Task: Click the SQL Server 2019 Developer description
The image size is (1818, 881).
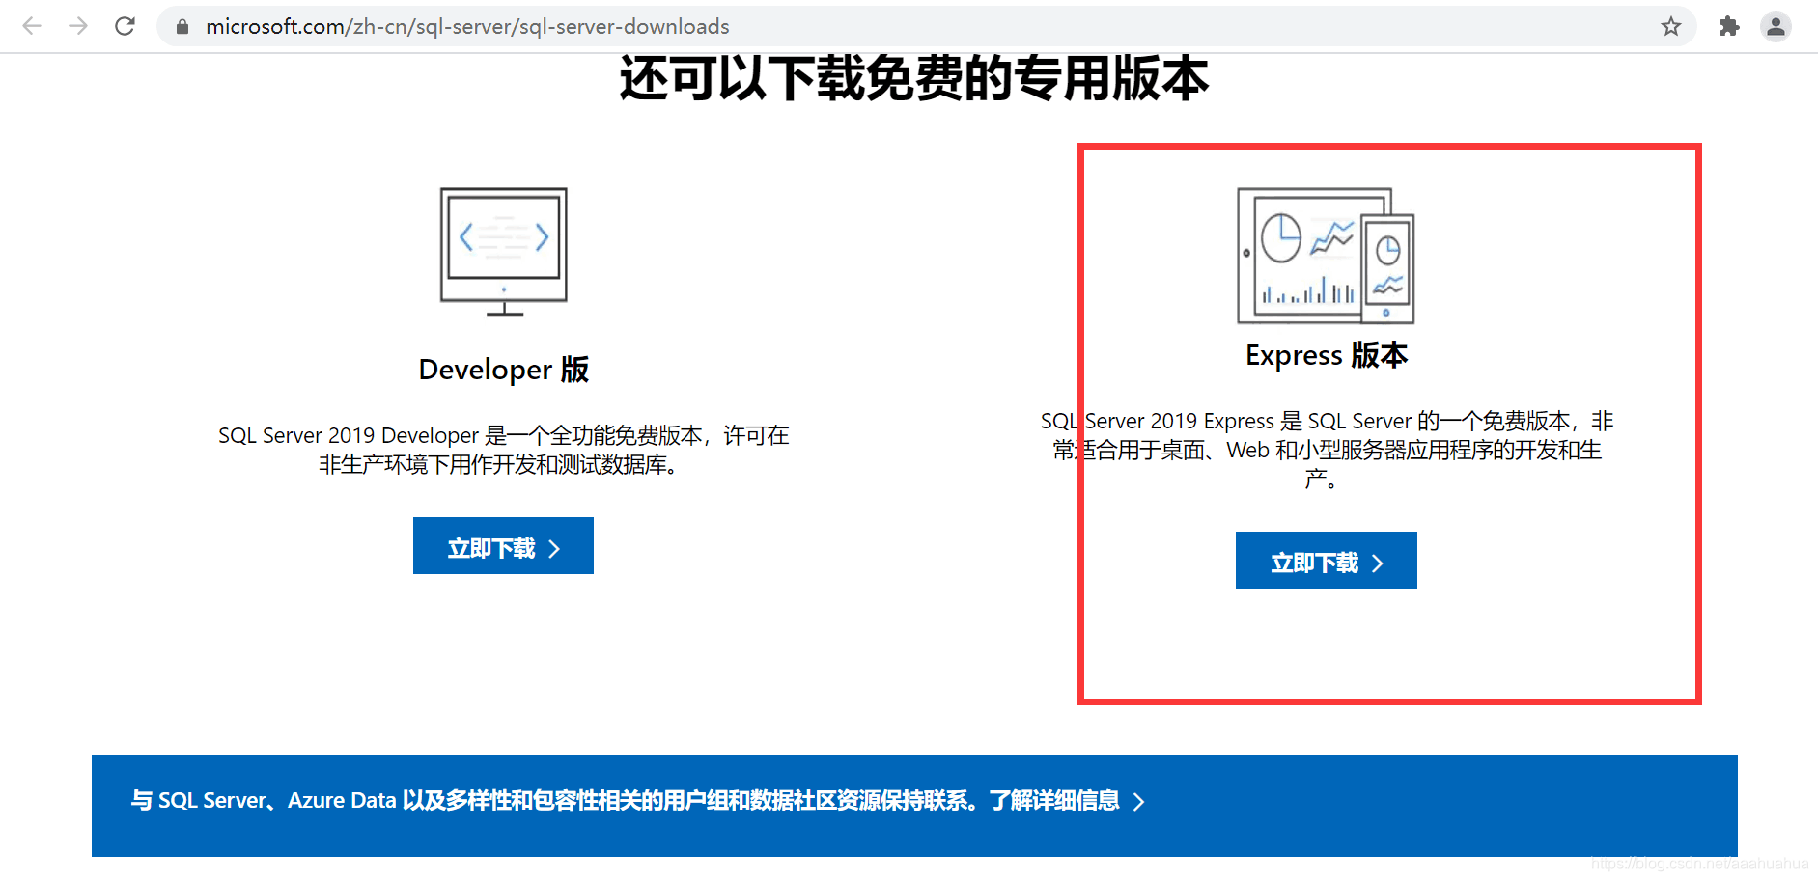Action: click(x=504, y=450)
